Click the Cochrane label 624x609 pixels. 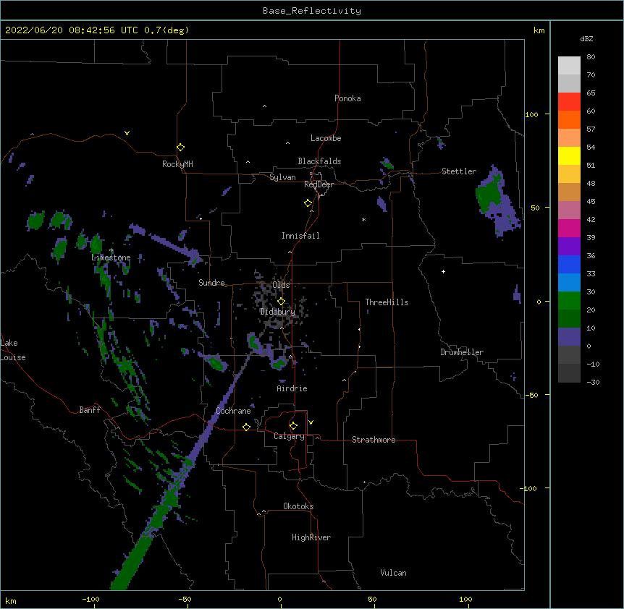233,411
